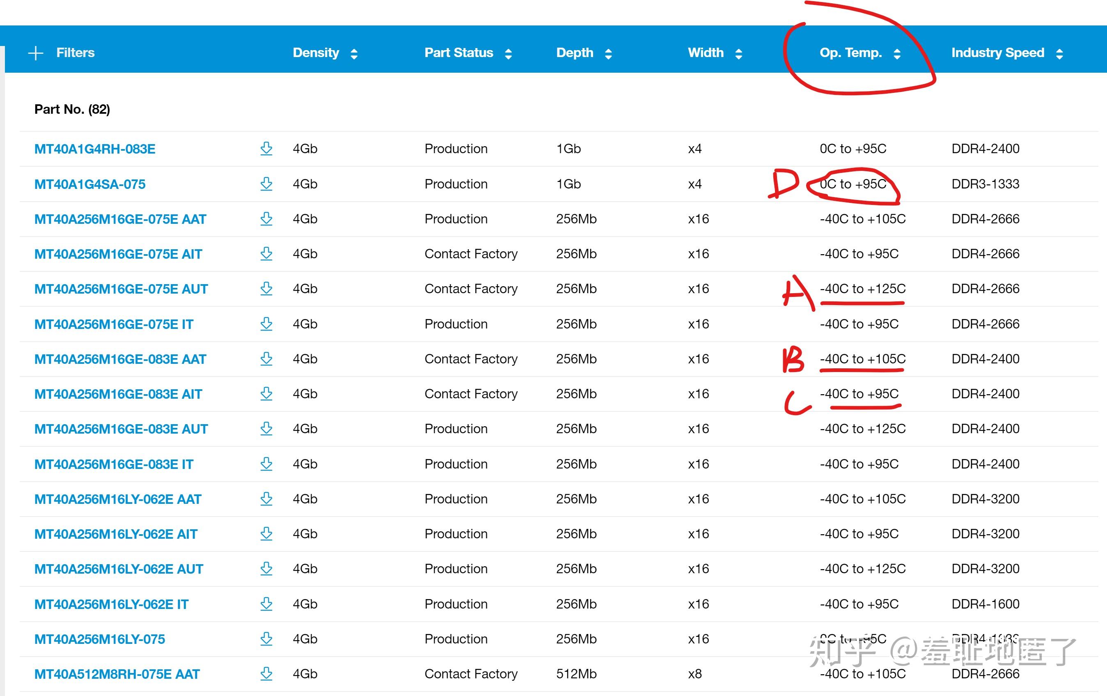Viewport: 1107px width, 696px height.
Task: Select DDR4-1600 speed cell
Action: coord(985,604)
